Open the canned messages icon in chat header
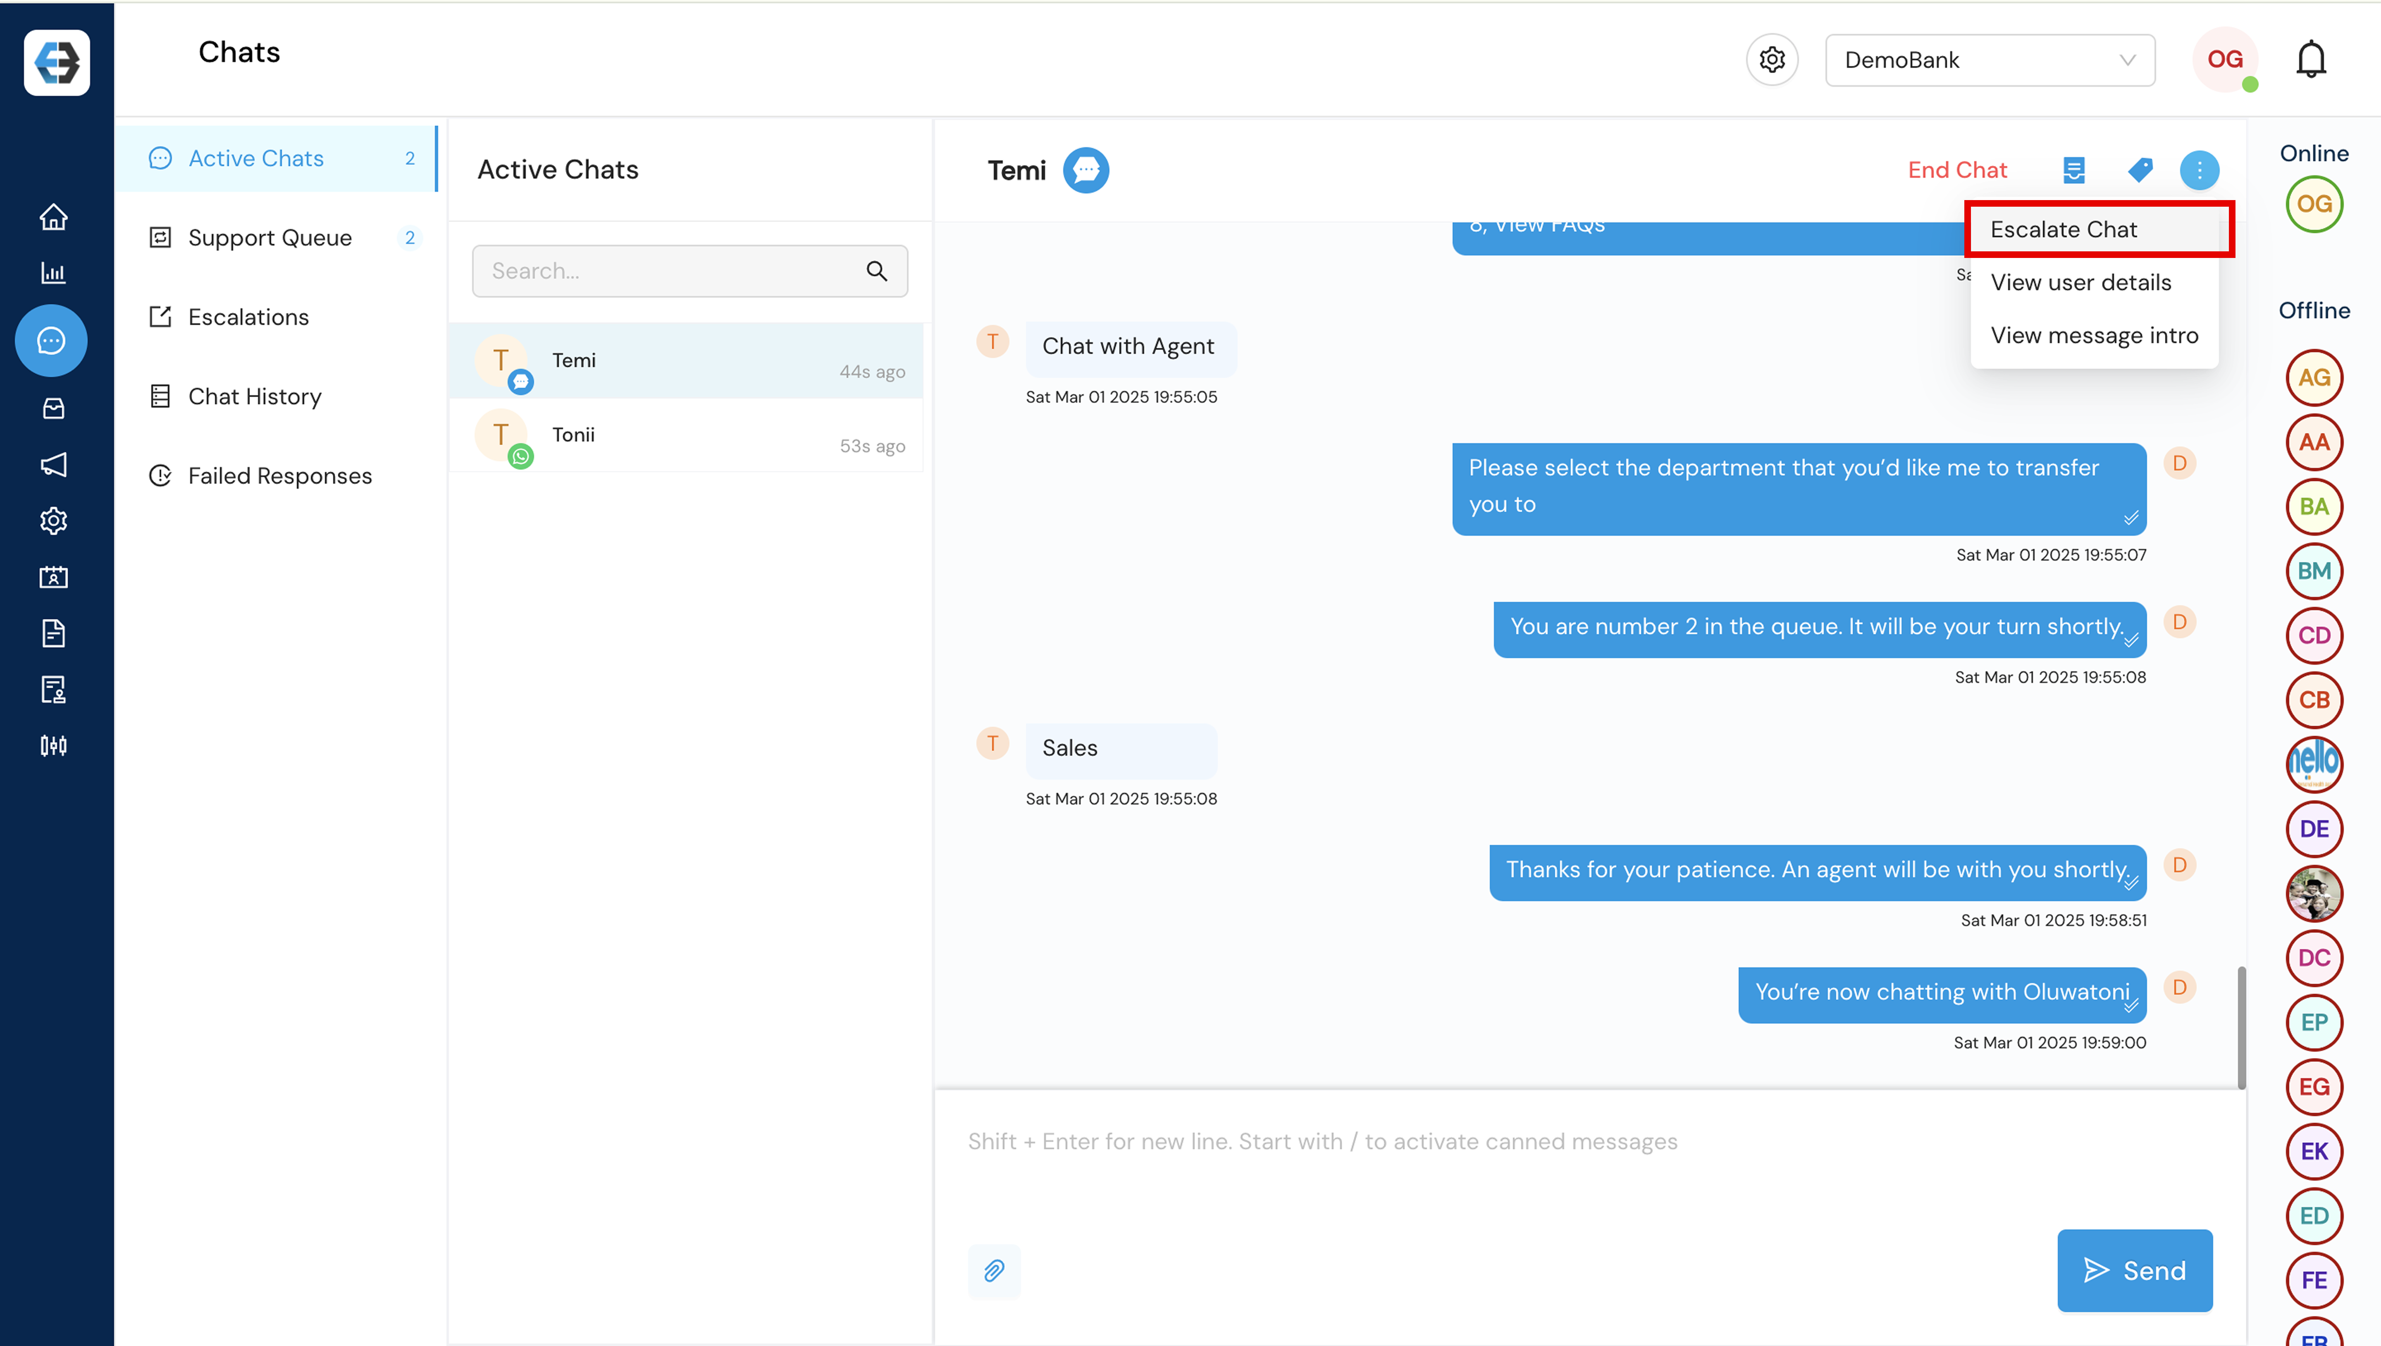 click(2074, 170)
